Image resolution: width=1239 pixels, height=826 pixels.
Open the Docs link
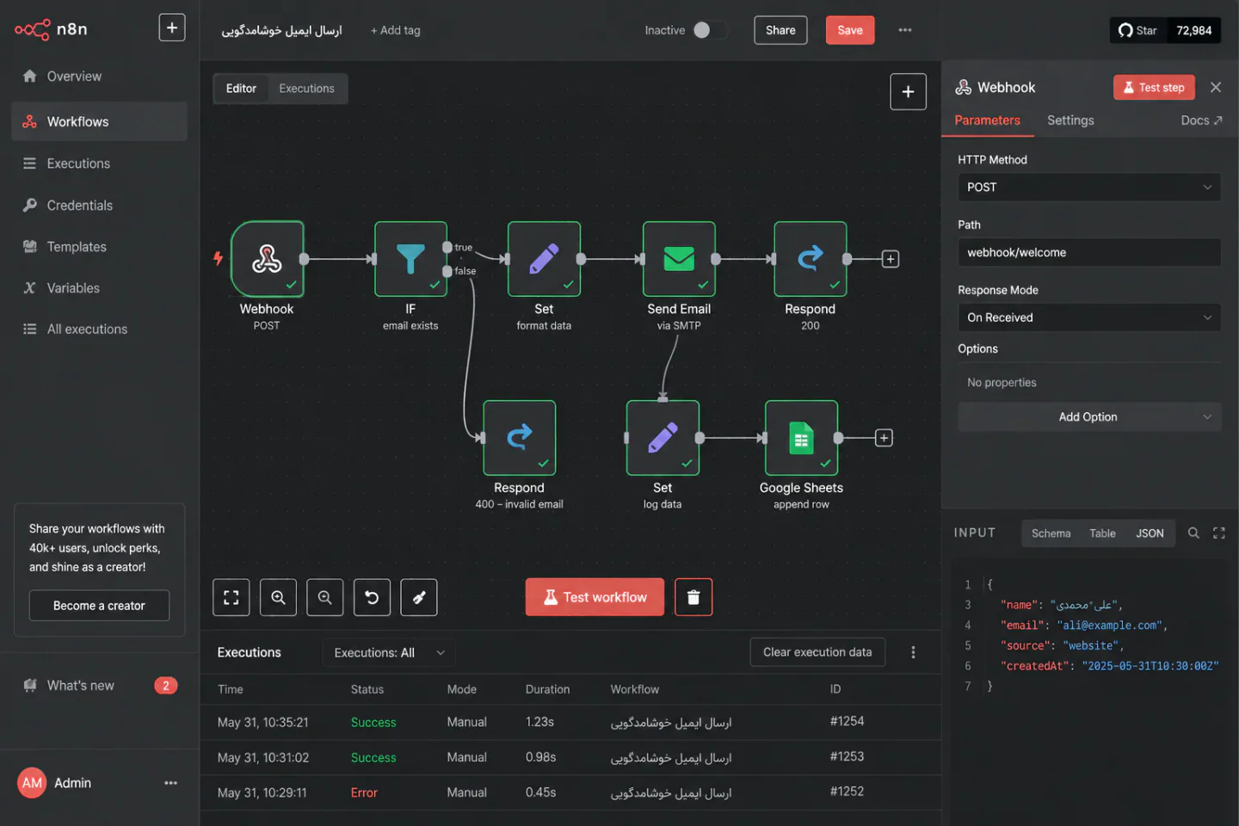[x=1201, y=120]
